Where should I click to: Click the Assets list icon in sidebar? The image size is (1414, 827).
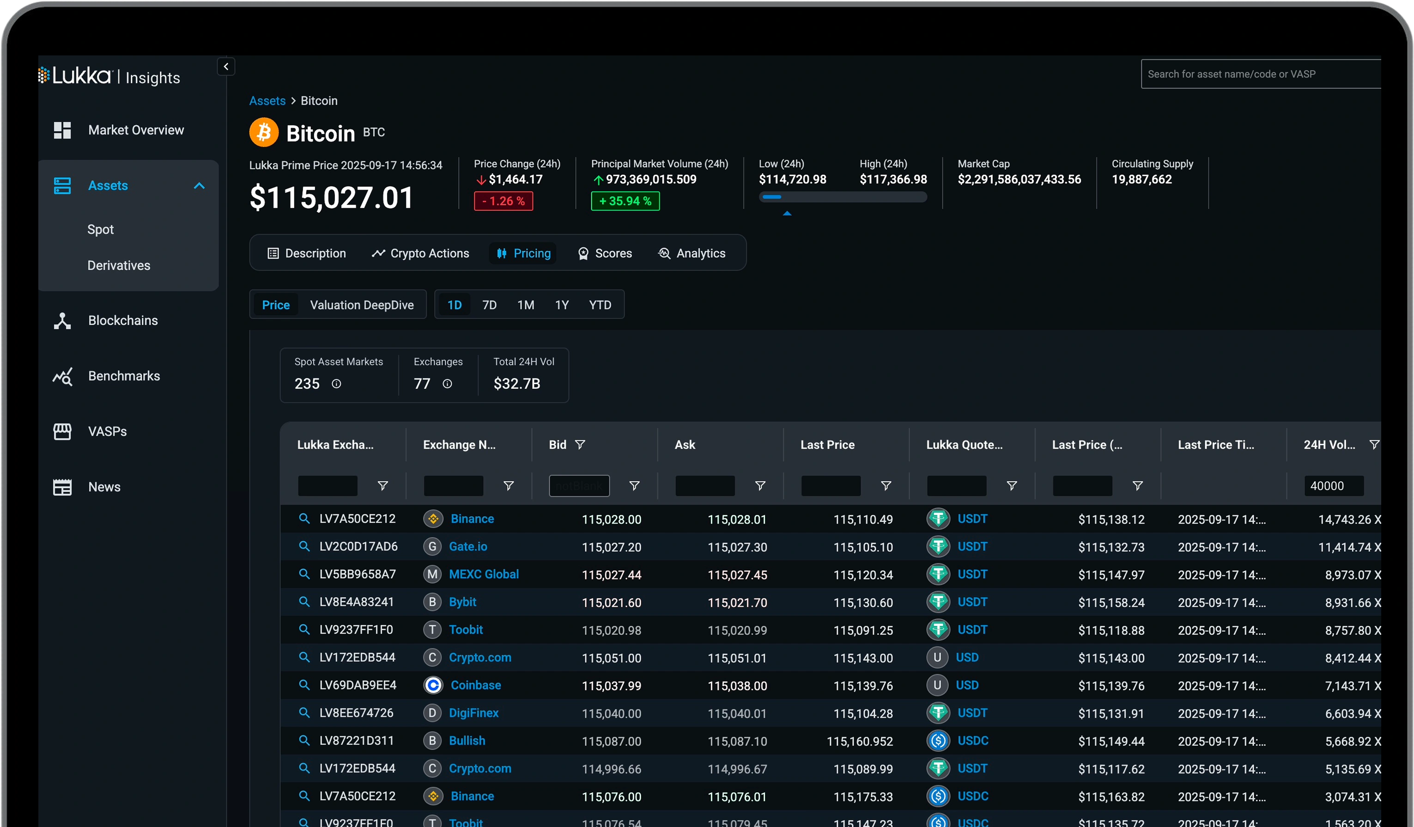(x=62, y=186)
